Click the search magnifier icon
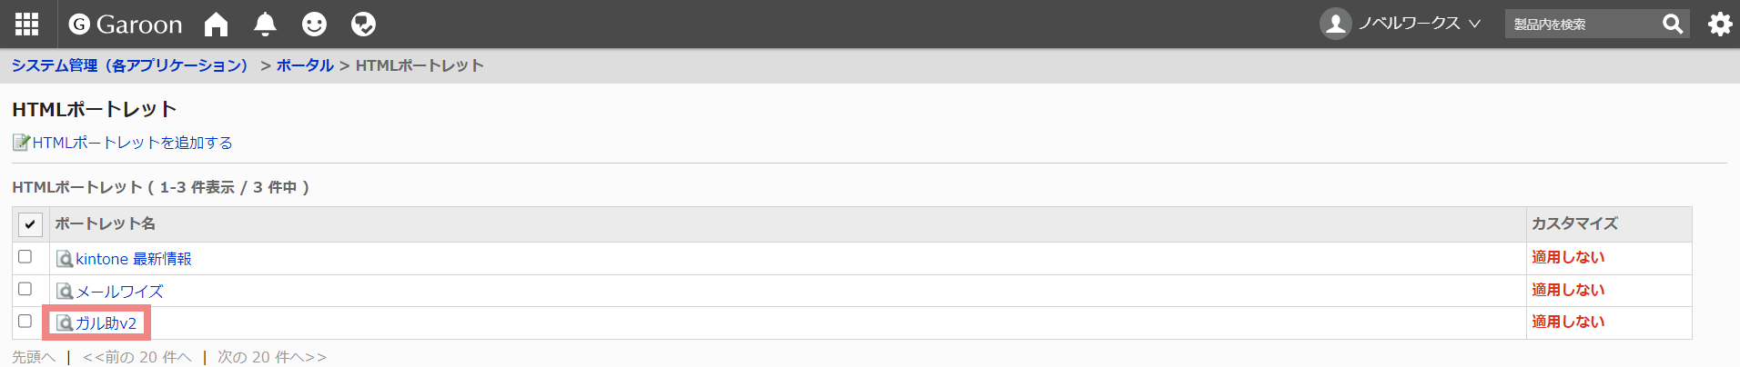The height and width of the screenshot is (367, 1740). pos(1672,24)
